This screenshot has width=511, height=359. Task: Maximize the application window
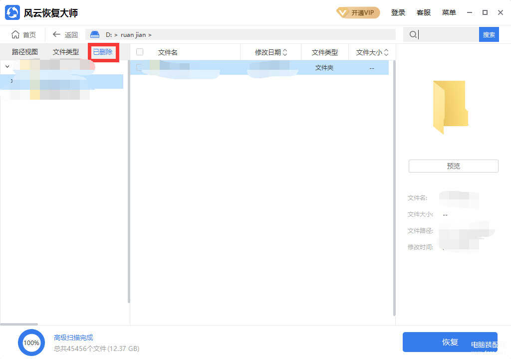[485, 12]
